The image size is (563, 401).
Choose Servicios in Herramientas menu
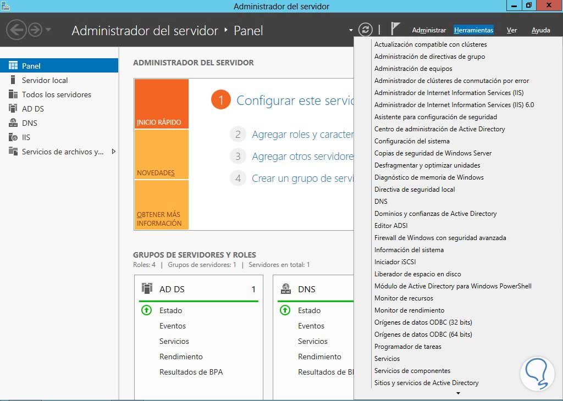click(x=387, y=358)
